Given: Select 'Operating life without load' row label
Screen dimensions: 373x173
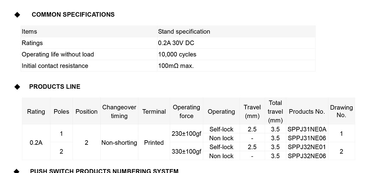Looking at the screenshot, I should pos(58,54).
